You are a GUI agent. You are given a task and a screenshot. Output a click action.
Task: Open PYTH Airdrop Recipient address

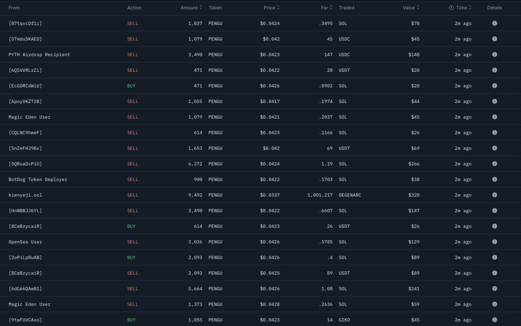point(39,54)
